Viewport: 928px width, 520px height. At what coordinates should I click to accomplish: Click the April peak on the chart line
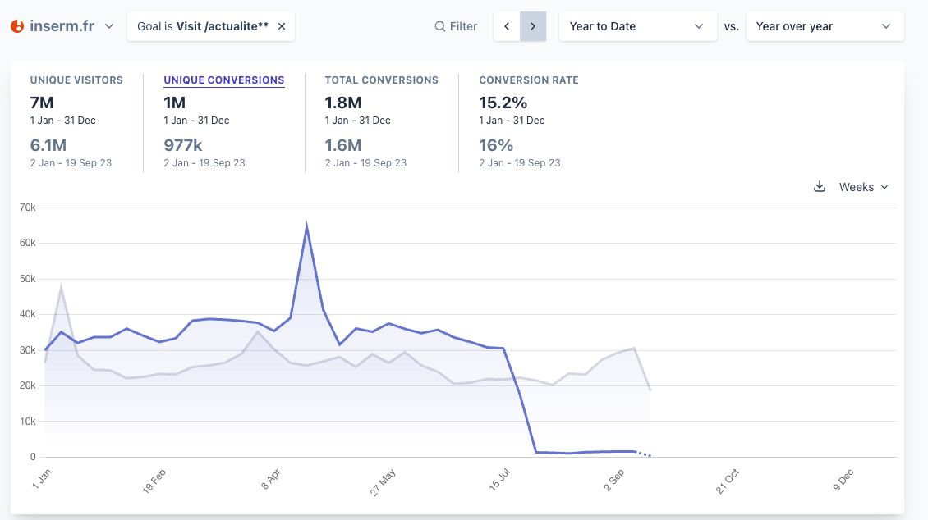pos(306,226)
